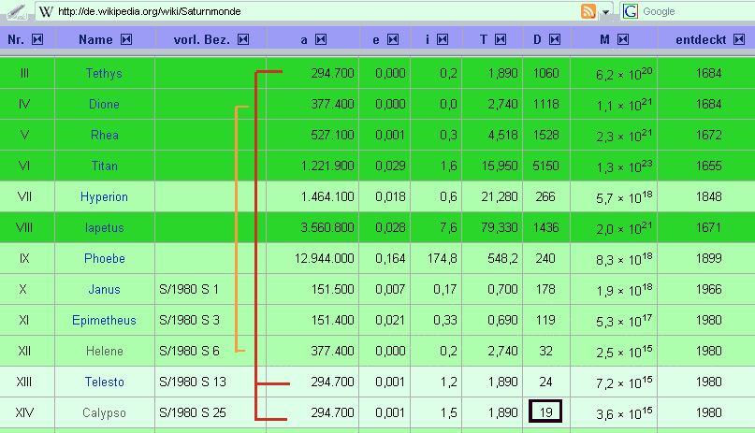Image resolution: width=755 pixels, height=433 pixels.
Task: Sort by entdeckt column icon
Action: (741, 39)
